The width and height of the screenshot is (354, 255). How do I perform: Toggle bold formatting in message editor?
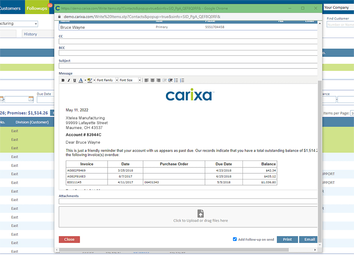tap(63, 80)
